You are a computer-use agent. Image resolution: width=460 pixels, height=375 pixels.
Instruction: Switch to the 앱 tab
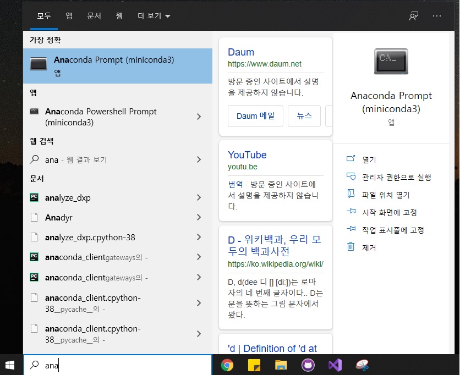[69, 16]
